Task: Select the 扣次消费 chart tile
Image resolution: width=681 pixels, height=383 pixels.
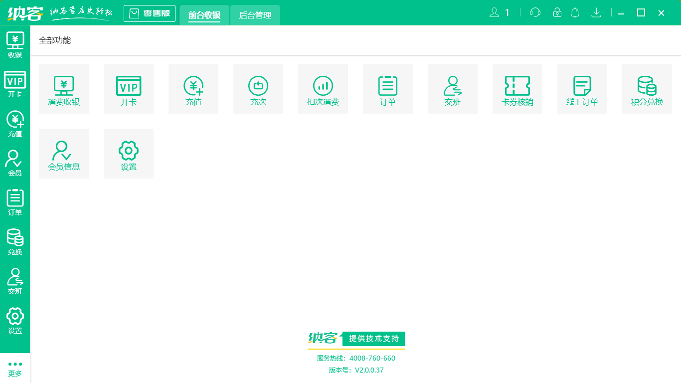Action: [x=323, y=89]
